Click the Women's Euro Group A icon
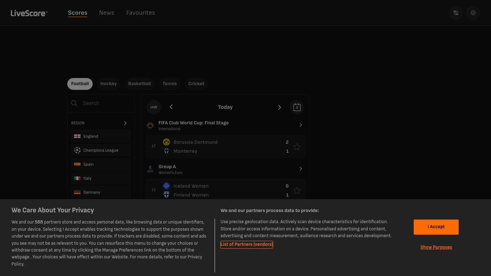The width and height of the screenshot is (491, 276). coord(150,169)
